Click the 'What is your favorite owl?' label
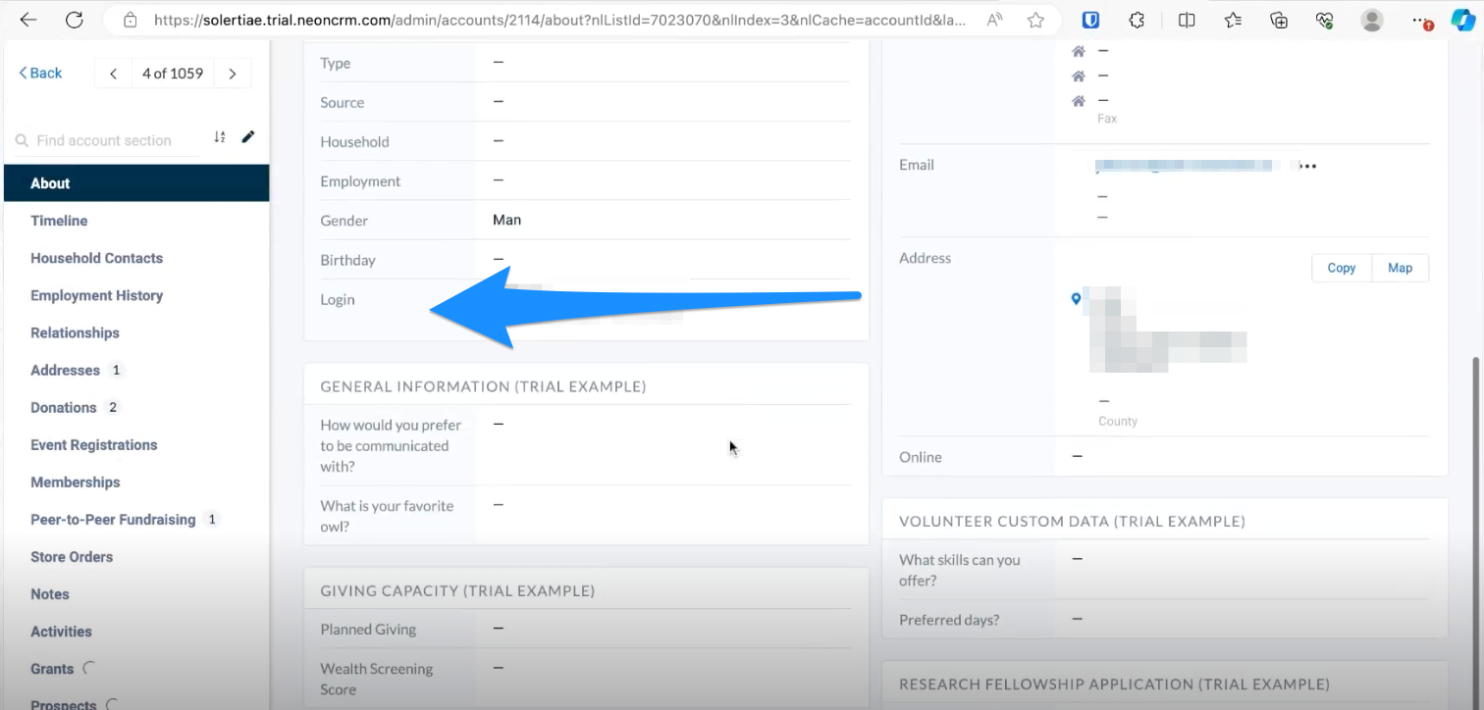The image size is (1484, 710). (387, 516)
